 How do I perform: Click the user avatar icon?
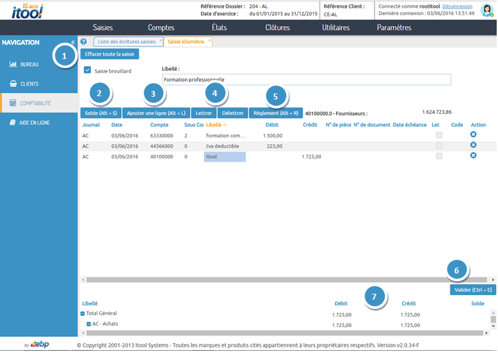[x=487, y=10]
